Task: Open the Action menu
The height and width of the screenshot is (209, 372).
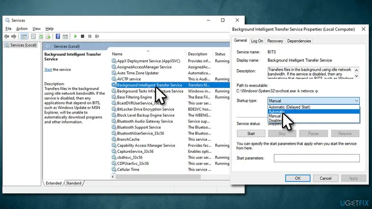Action: point(22,29)
